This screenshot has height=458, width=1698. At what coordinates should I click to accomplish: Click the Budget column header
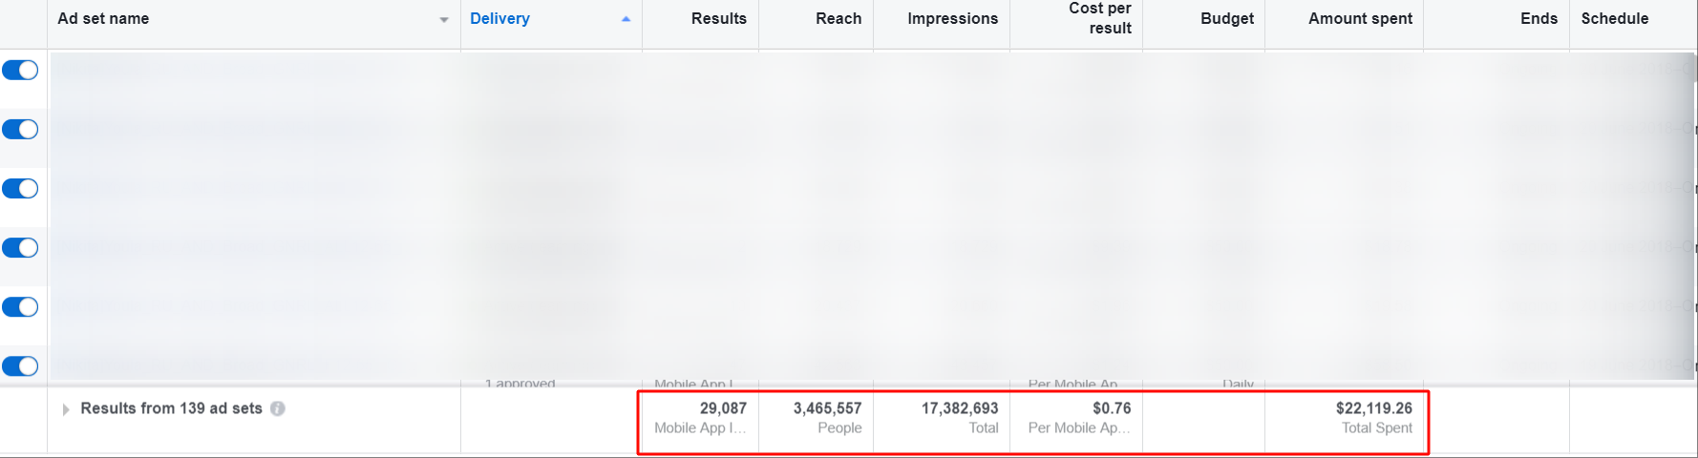click(x=1226, y=19)
